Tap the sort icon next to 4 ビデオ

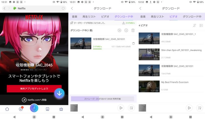[x=194, y=25]
